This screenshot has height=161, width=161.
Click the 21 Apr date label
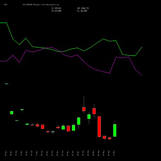coord(47,153)
